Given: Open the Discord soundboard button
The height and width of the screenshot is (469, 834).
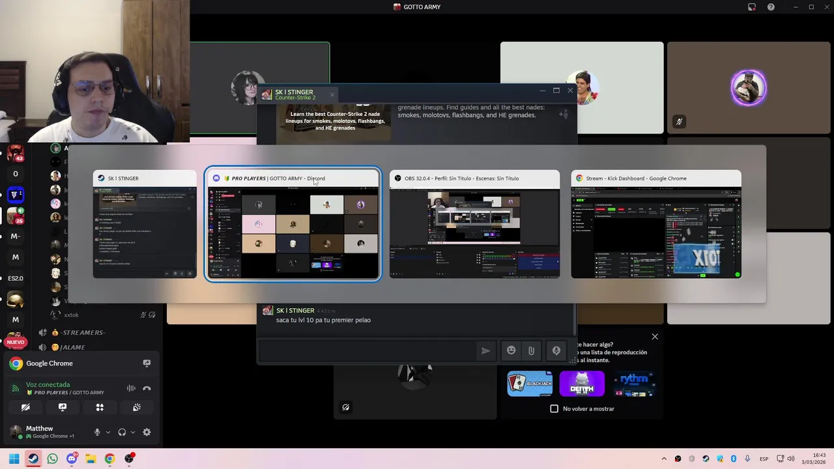Looking at the screenshot, I should [x=137, y=407].
